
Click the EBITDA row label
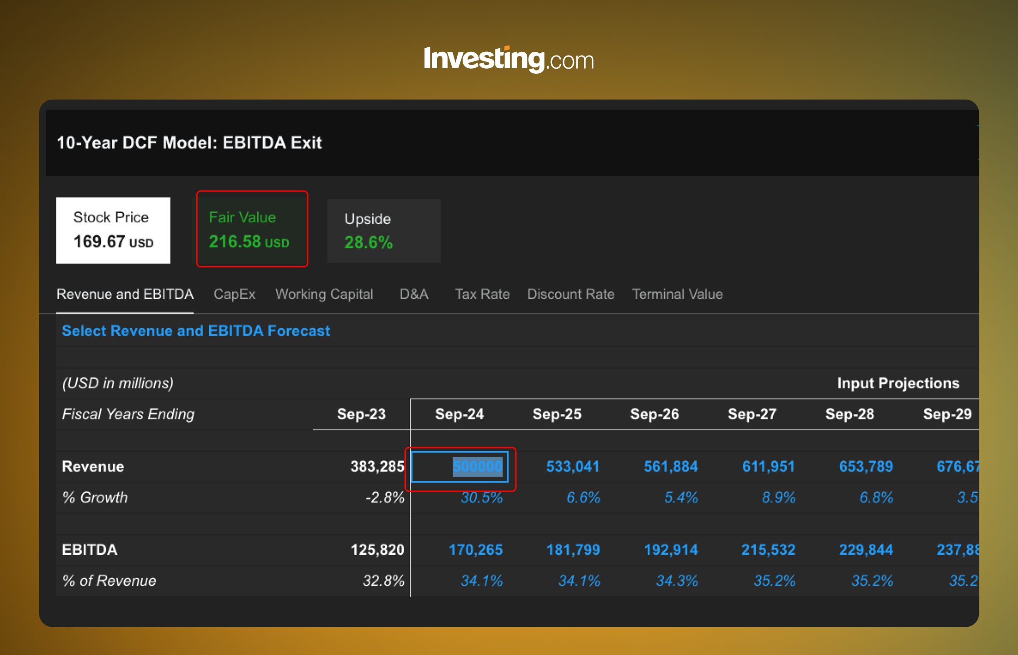tap(90, 549)
